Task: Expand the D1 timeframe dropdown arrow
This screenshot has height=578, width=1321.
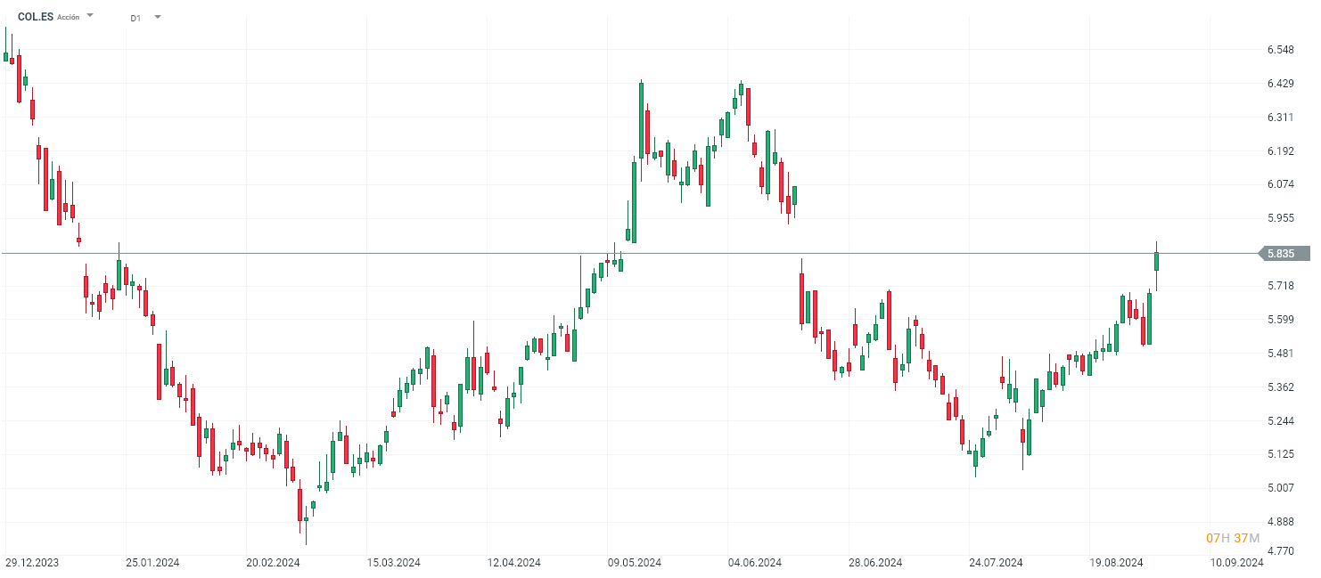Action: (158, 16)
